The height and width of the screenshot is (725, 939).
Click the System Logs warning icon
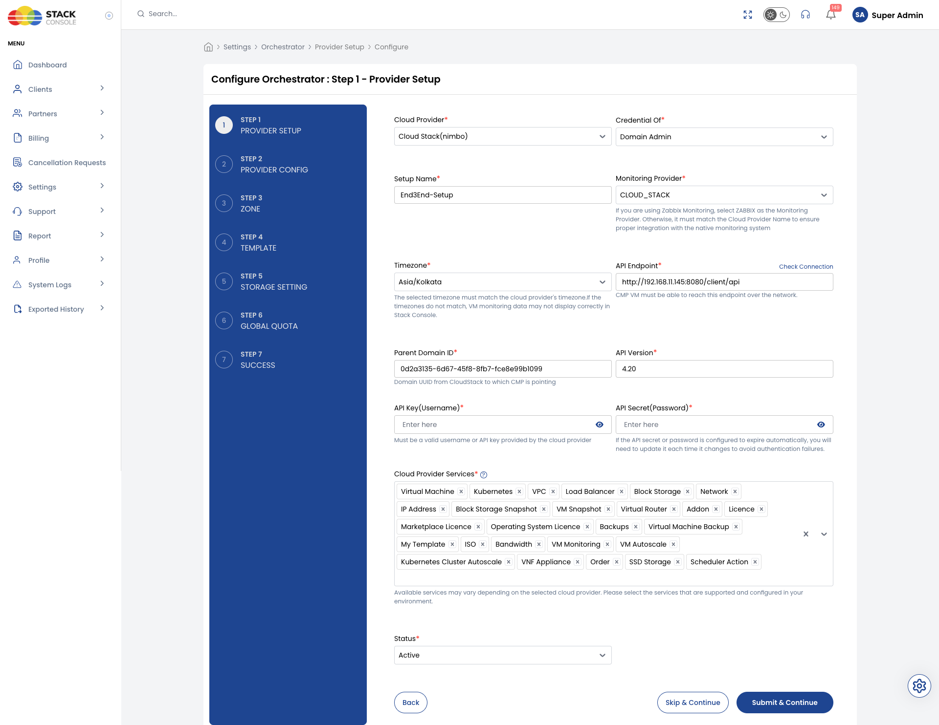point(17,284)
